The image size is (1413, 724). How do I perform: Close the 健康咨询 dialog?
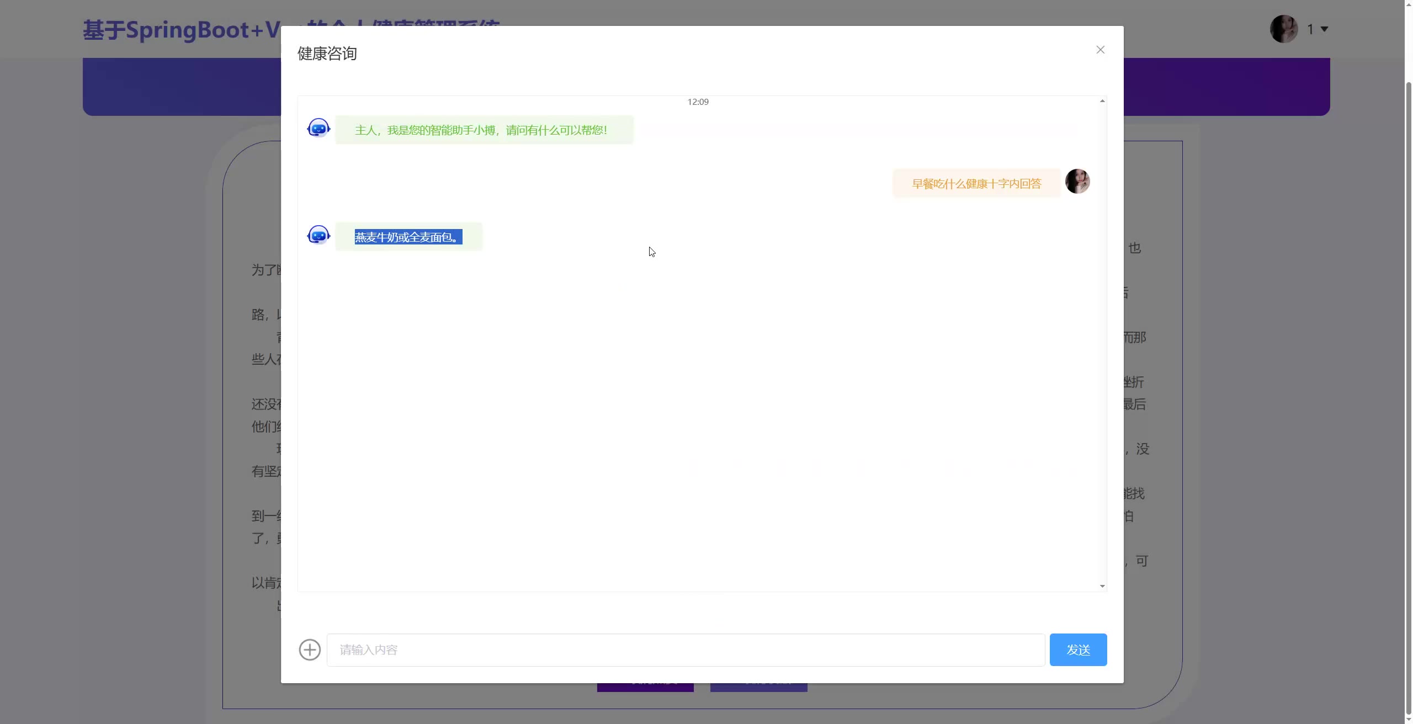[1100, 50]
